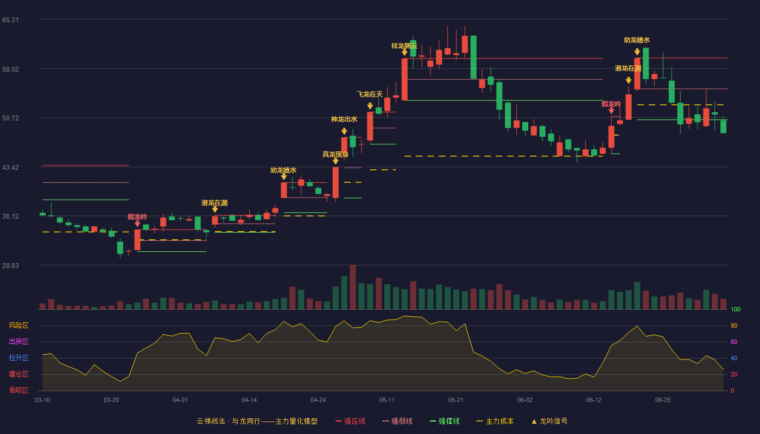Select the April 幼龙嬉水 signal arrow

pos(284,177)
